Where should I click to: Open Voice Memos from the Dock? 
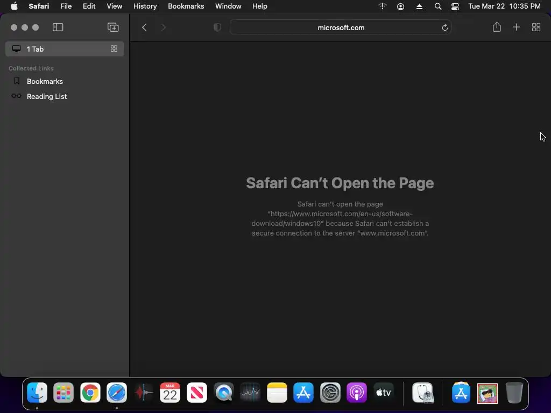tap(143, 392)
